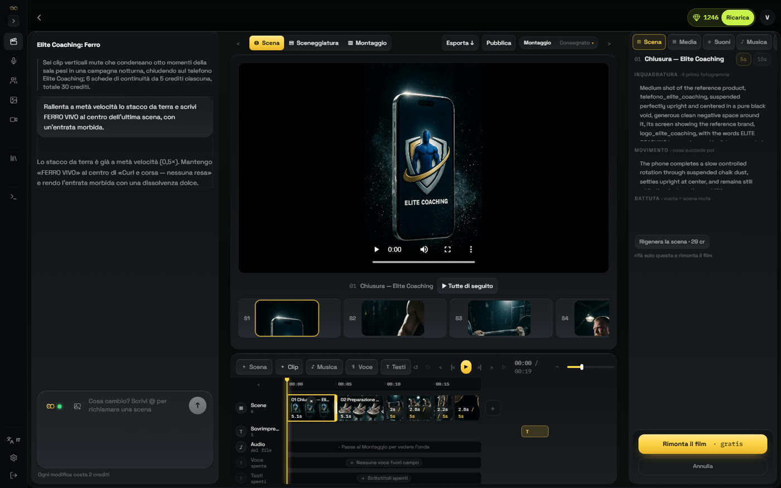Click the Pubblica button

pyautogui.click(x=499, y=43)
